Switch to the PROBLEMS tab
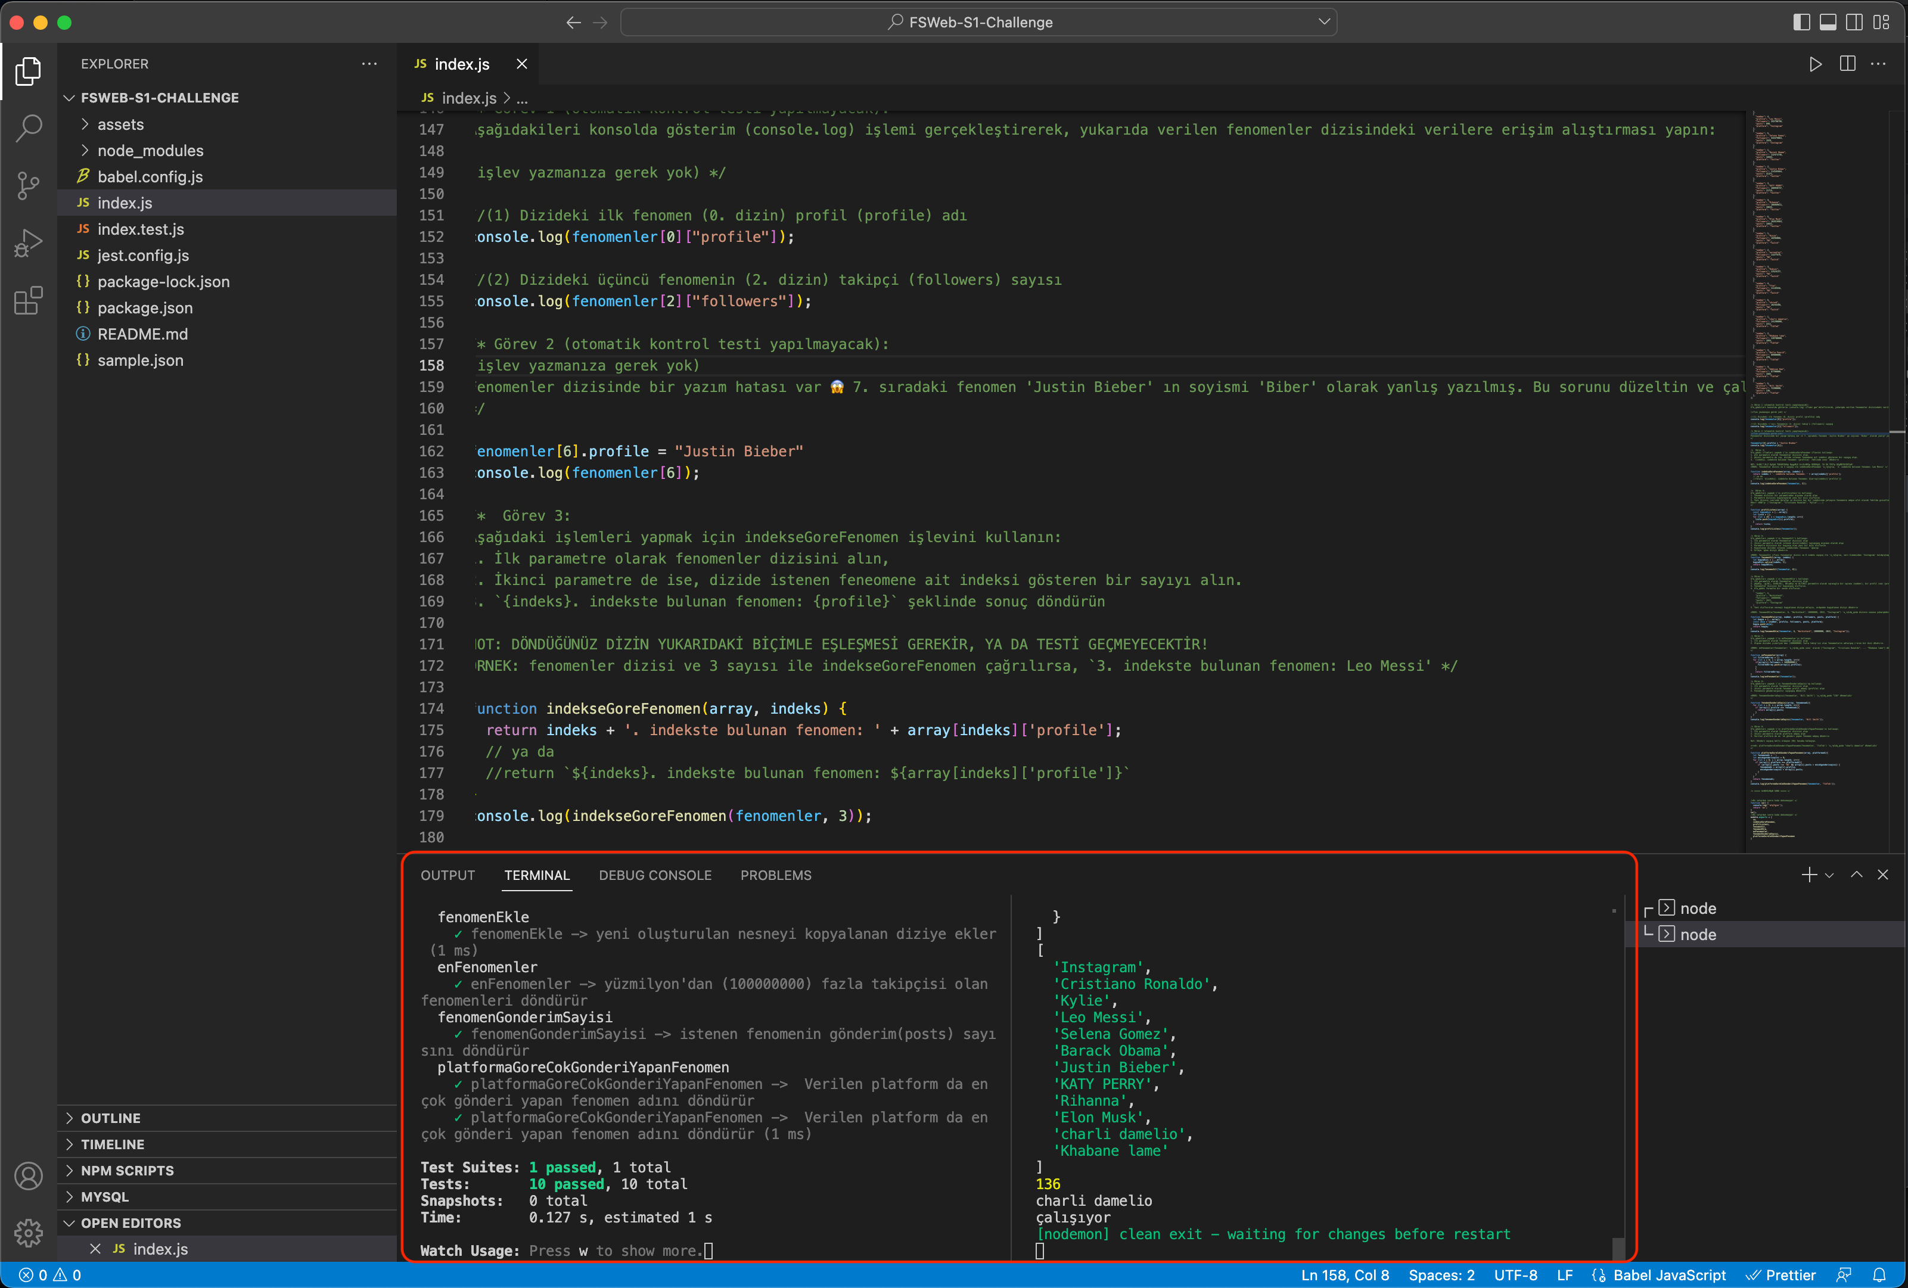This screenshot has width=1908, height=1288. tap(775, 875)
